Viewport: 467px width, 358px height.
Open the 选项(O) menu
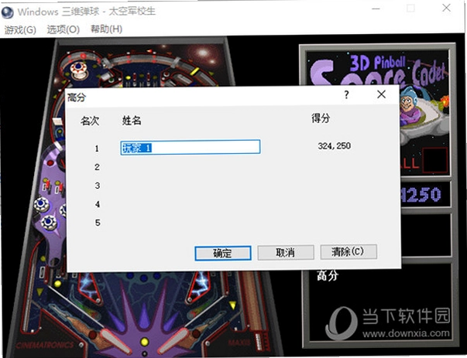click(64, 29)
